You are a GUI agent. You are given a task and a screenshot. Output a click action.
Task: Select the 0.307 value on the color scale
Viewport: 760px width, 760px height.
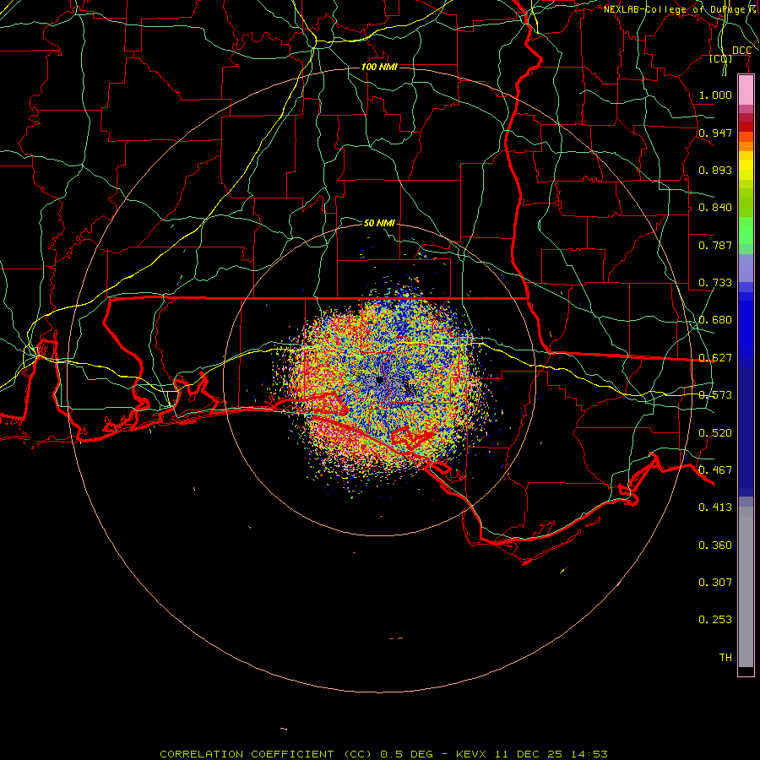click(x=715, y=583)
